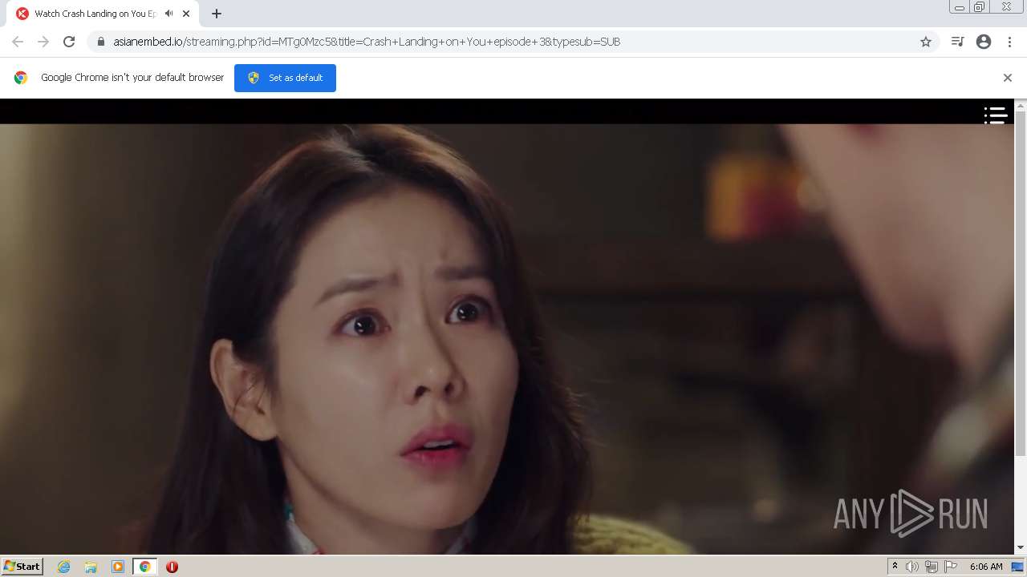Click the scrollbar up arrow
Image resolution: width=1027 pixels, height=577 pixels.
click(x=1021, y=105)
